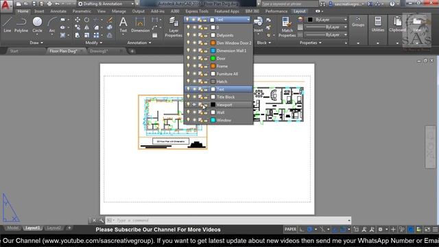Freeze the Title Block layer sun icon
Viewport: 439px width, 247px height.
(x=194, y=97)
